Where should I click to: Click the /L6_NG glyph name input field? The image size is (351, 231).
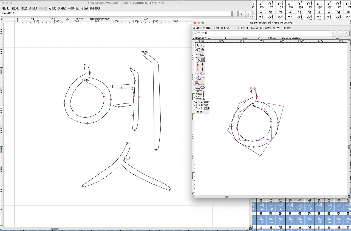click(x=261, y=33)
